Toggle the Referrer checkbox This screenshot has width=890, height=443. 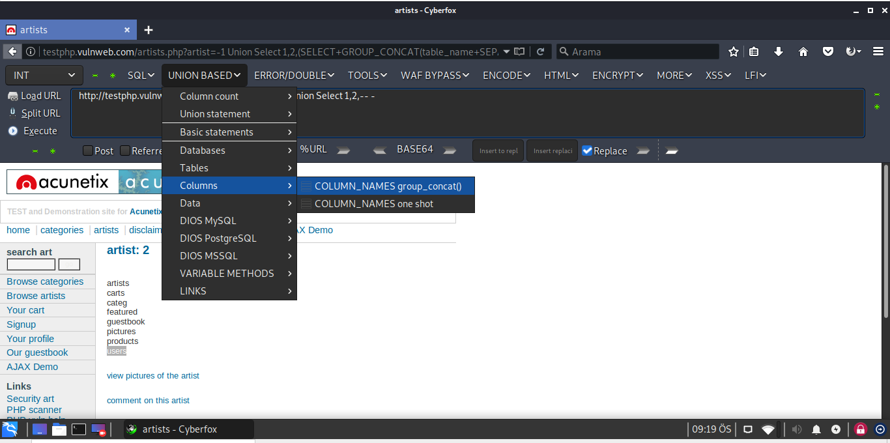point(125,150)
